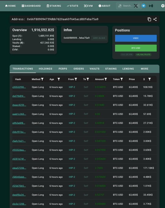Switch to the LENDING tab
The width and height of the screenshot is (165, 208).
[x=128, y=69]
